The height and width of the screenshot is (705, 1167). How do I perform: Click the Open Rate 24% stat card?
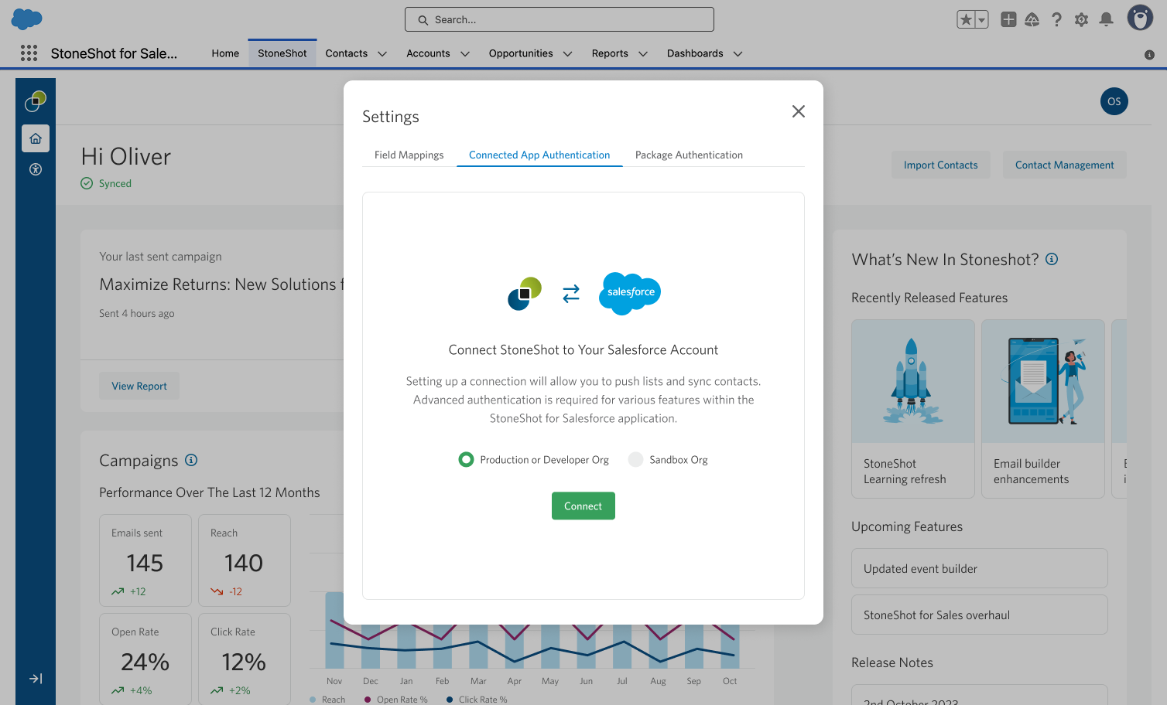pos(145,659)
